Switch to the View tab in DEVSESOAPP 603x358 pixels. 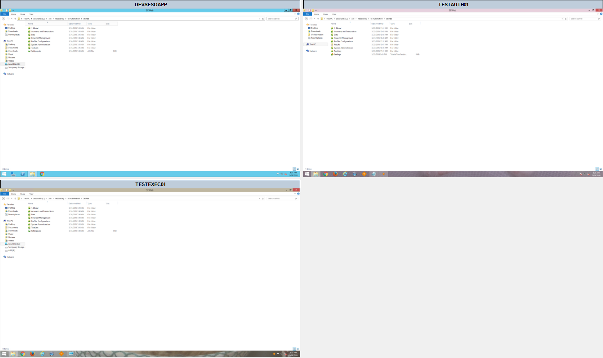tap(31, 14)
